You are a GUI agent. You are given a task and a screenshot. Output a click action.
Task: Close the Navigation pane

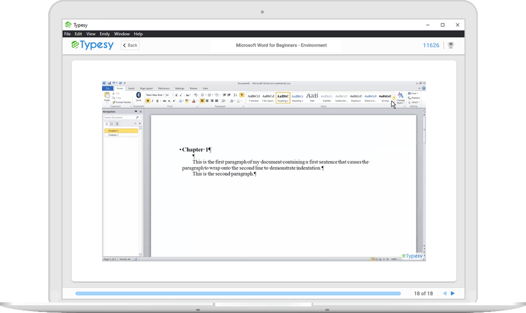(140, 112)
